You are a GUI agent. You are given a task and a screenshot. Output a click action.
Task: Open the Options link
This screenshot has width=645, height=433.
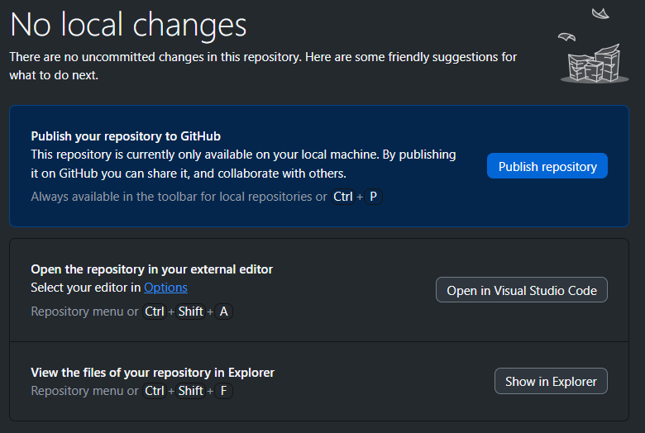165,288
